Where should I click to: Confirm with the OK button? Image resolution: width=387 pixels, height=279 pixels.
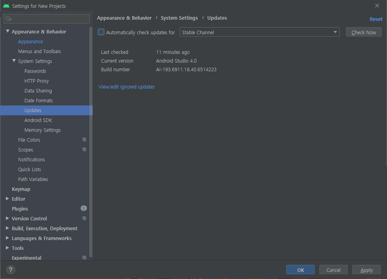300,270
